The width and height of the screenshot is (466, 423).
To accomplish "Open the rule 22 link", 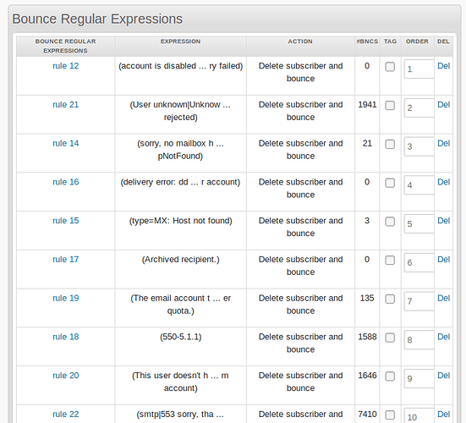I will 66,414.
